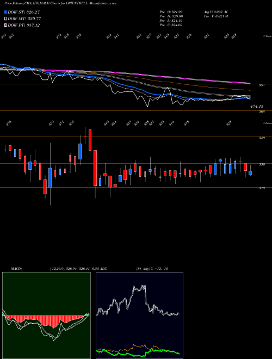Screen dimensions: 272x359
Task: Click the white DOW MT legend swatch
Action: click(x=5, y=19)
